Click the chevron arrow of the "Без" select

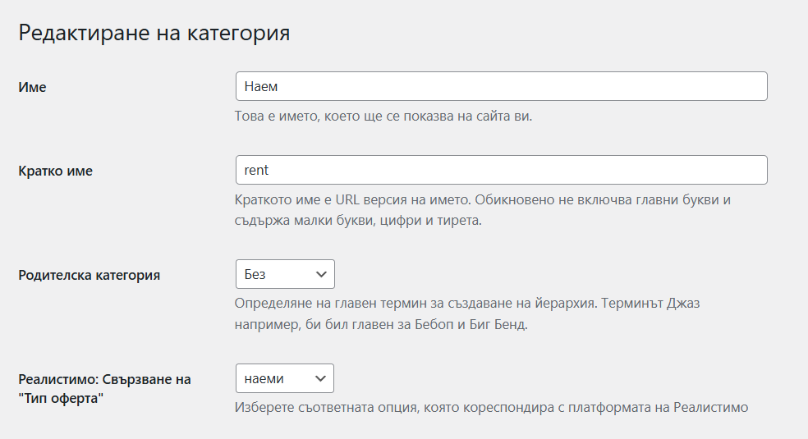(x=319, y=274)
